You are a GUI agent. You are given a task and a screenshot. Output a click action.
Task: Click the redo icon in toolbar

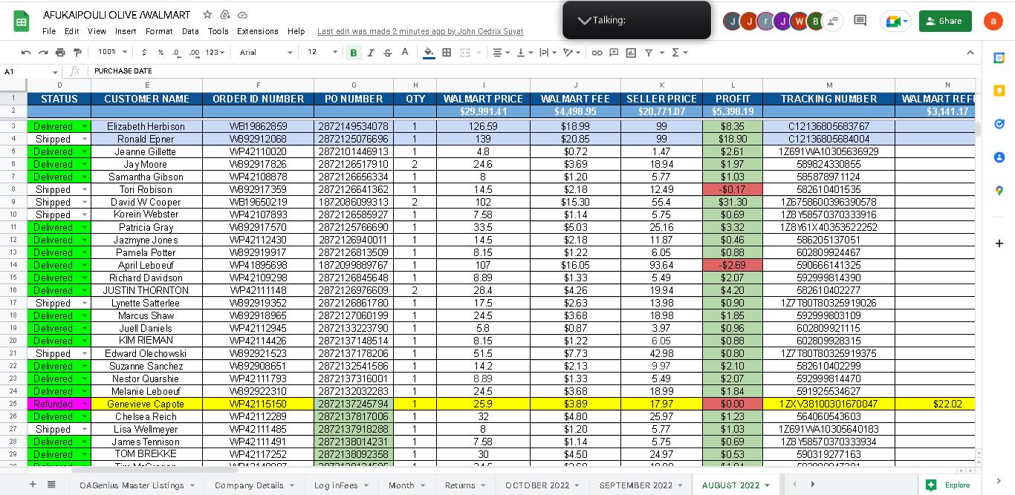click(43, 53)
